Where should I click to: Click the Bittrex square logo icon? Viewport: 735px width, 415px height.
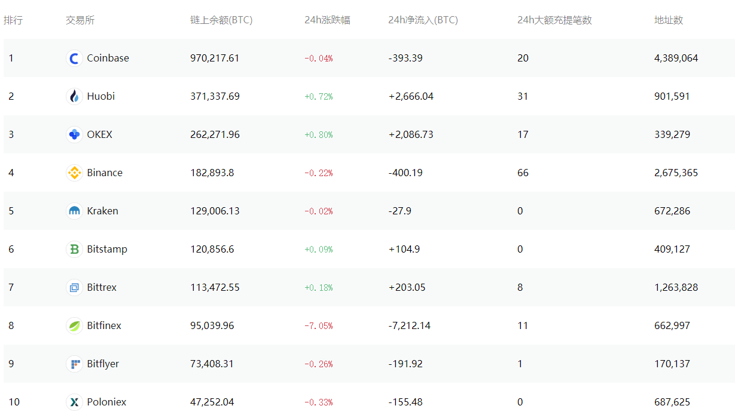tap(74, 288)
